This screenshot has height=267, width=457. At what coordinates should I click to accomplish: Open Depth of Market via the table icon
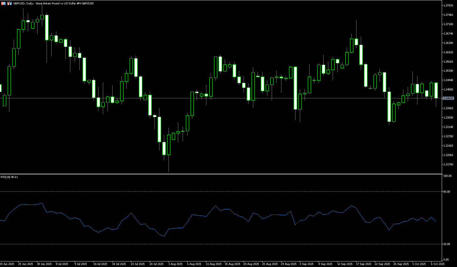(3, 3)
